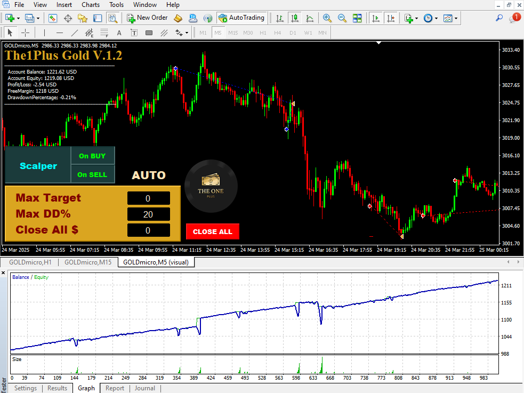Click the New Order button

tap(147, 18)
